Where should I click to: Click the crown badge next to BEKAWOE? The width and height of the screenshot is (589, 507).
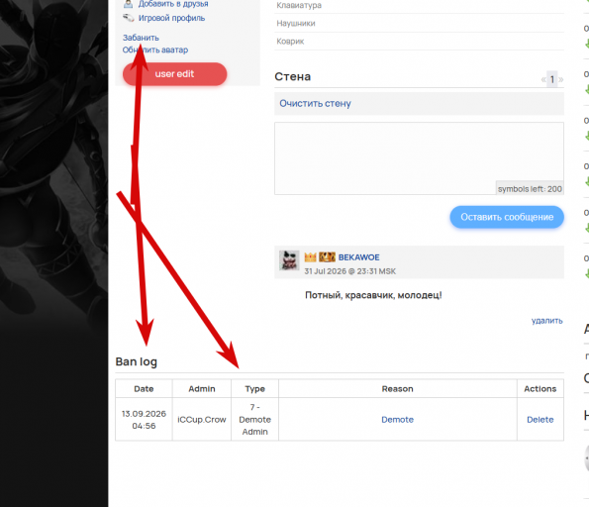tap(310, 257)
